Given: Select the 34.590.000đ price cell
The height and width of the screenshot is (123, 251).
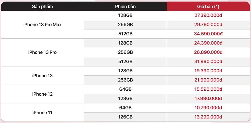Looking at the screenshot, I should tap(208, 34).
